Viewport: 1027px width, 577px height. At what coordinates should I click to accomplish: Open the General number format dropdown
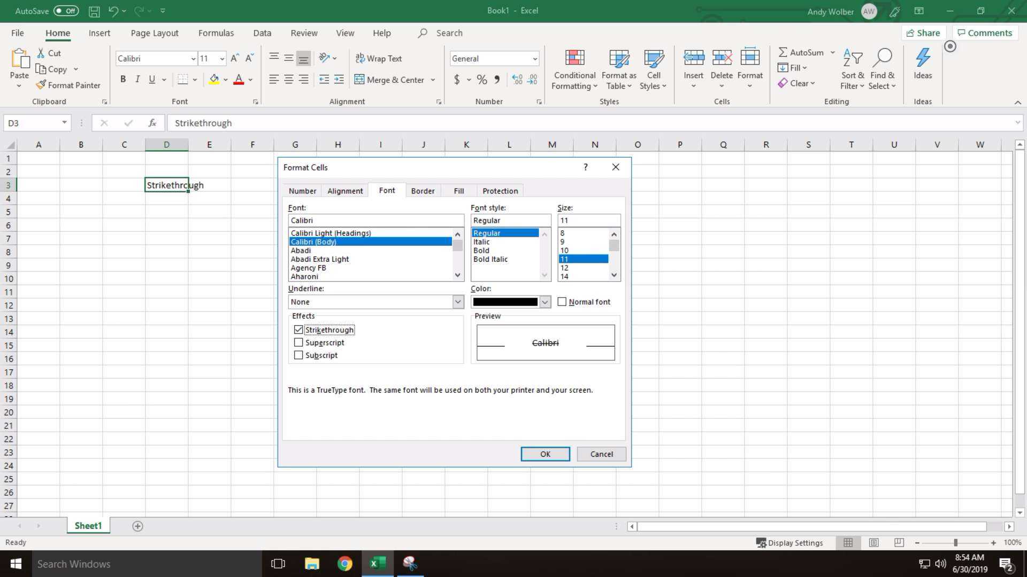(534, 59)
